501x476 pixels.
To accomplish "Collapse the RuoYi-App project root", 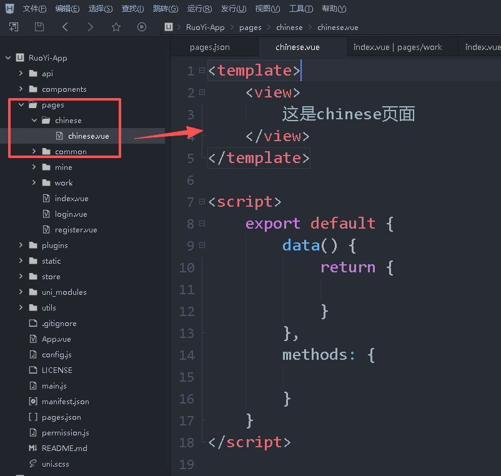I will point(8,58).
